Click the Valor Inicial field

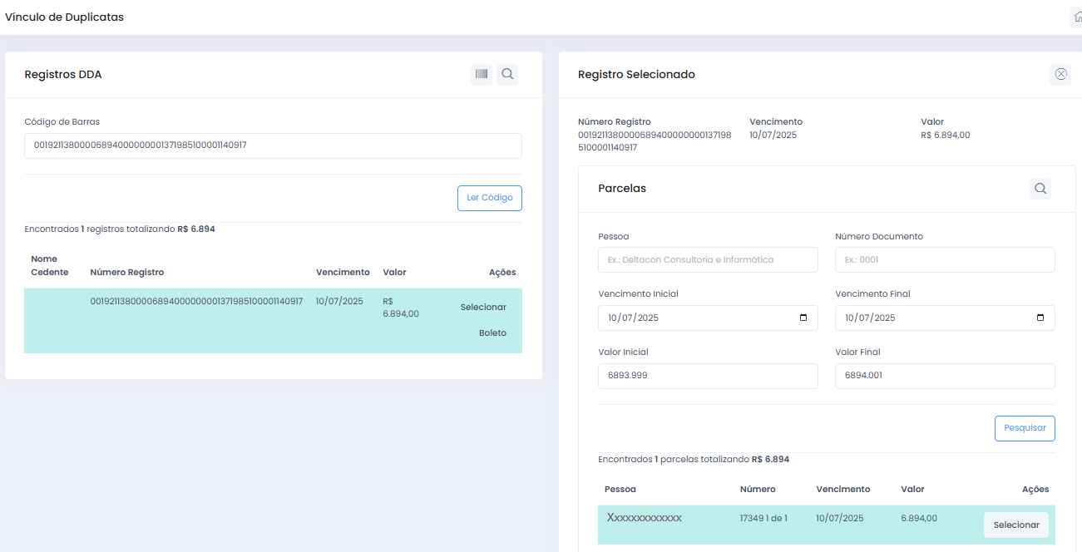(x=708, y=376)
